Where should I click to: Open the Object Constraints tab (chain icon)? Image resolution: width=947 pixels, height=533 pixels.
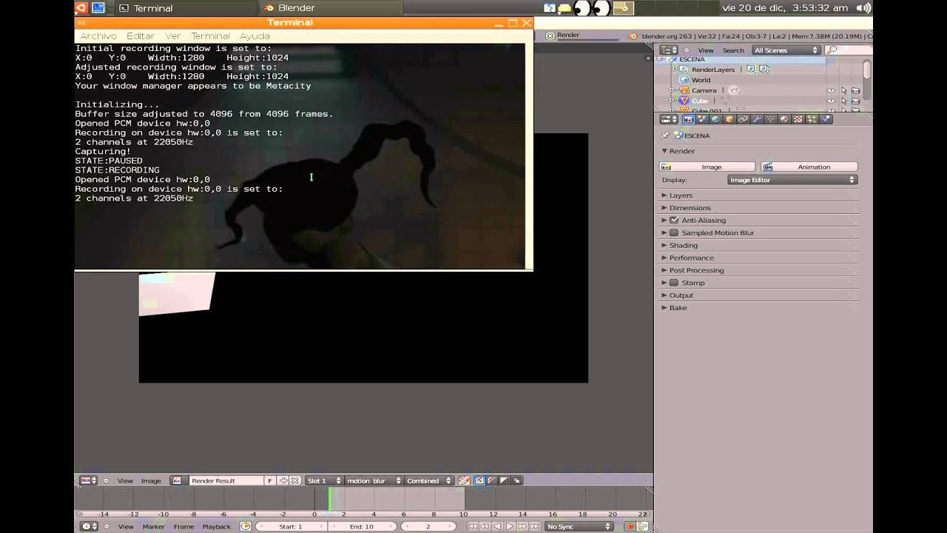744,119
